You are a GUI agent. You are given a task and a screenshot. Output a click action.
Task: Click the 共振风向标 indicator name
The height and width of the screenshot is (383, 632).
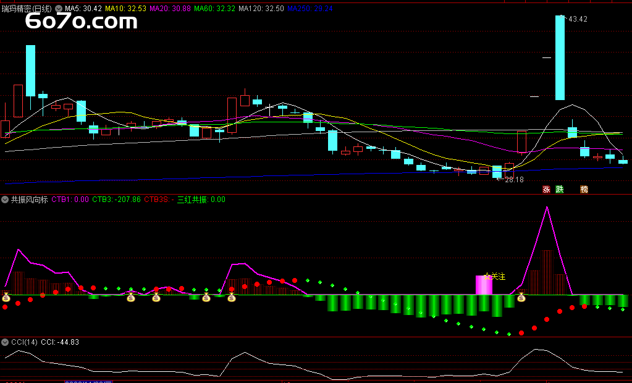coord(29,200)
